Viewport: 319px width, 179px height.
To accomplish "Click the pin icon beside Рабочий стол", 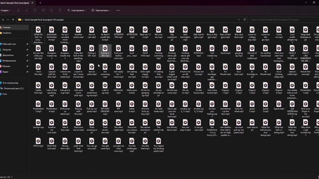I will [x=27, y=44].
